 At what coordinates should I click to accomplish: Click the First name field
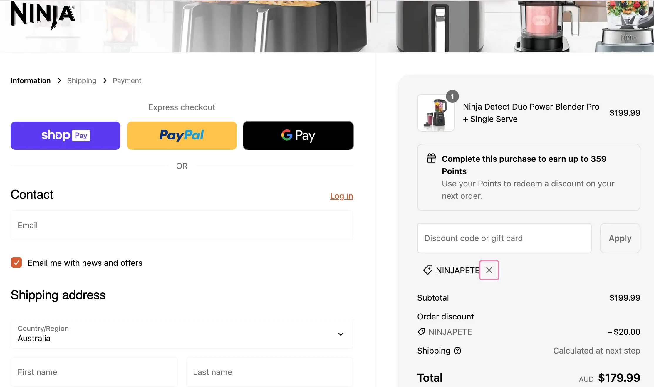tap(94, 372)
